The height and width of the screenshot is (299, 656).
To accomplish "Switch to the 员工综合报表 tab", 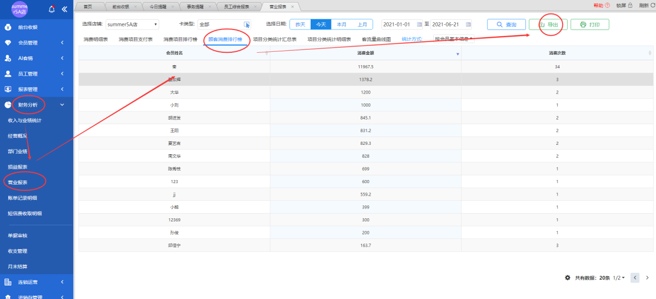I will [237, 7].
